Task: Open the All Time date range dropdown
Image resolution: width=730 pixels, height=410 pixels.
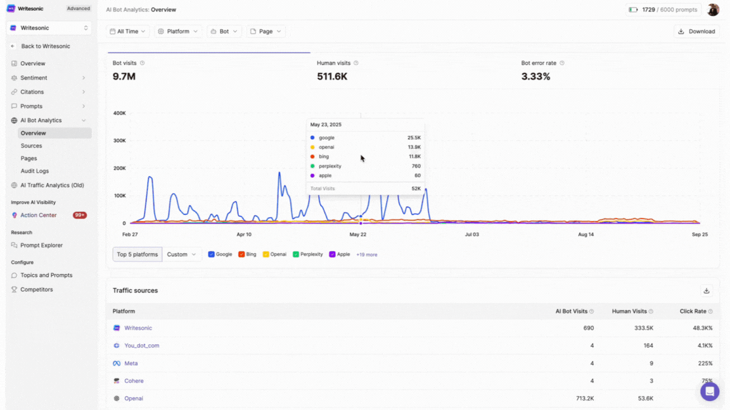Action: click(127, 31)
